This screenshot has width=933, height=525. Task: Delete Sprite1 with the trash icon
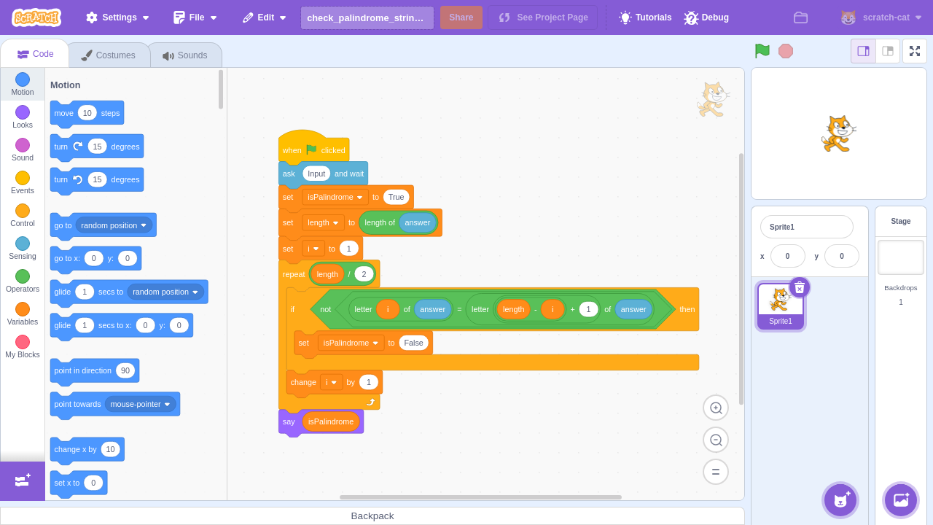tap(800, 287)
